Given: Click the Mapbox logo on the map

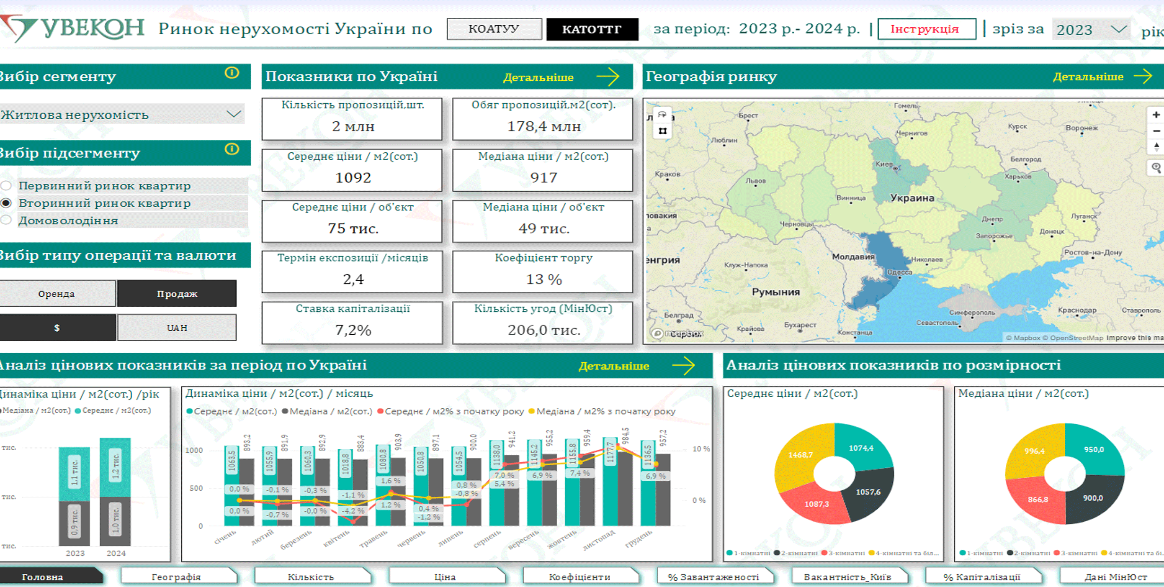Looking at the screenshot, I should (677, 334).
